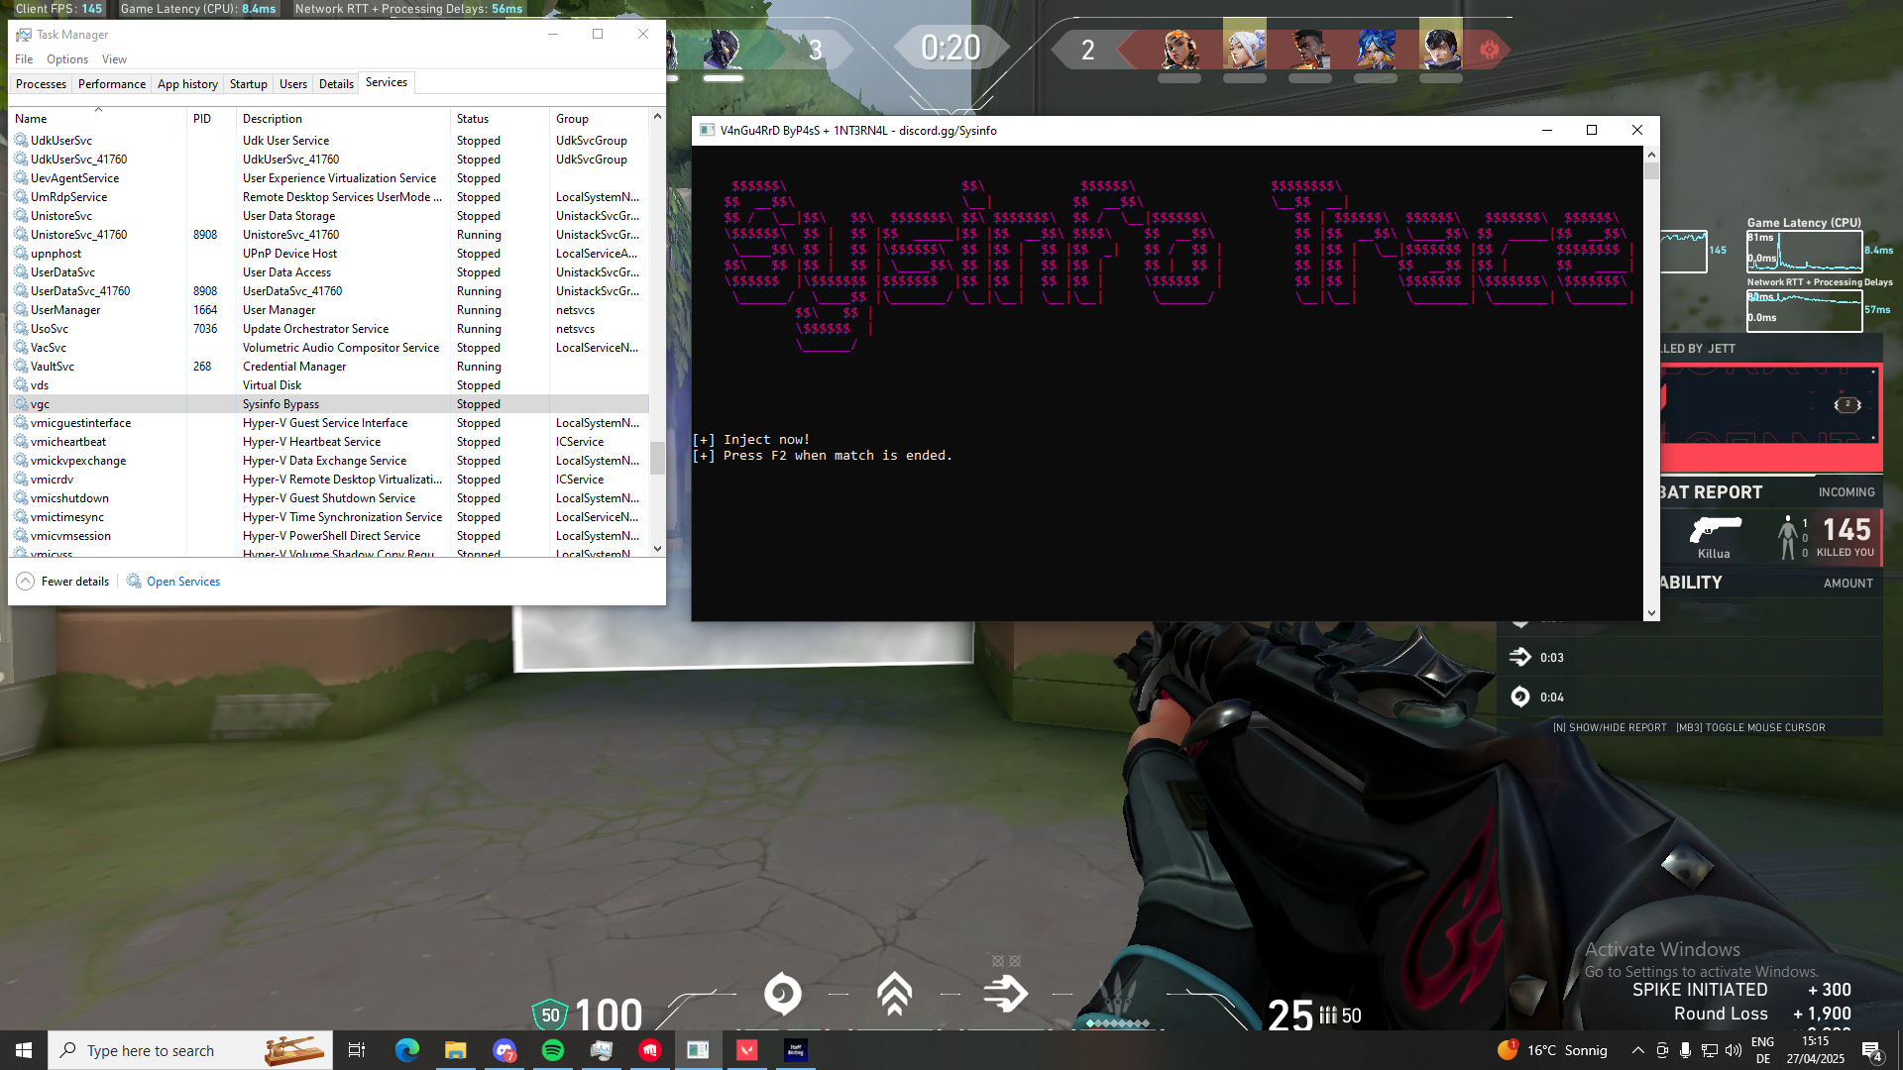Viewport: 1903px width, 1070px height.
Task: Select the UevAgentService row
Action: [x=329, y=178]
